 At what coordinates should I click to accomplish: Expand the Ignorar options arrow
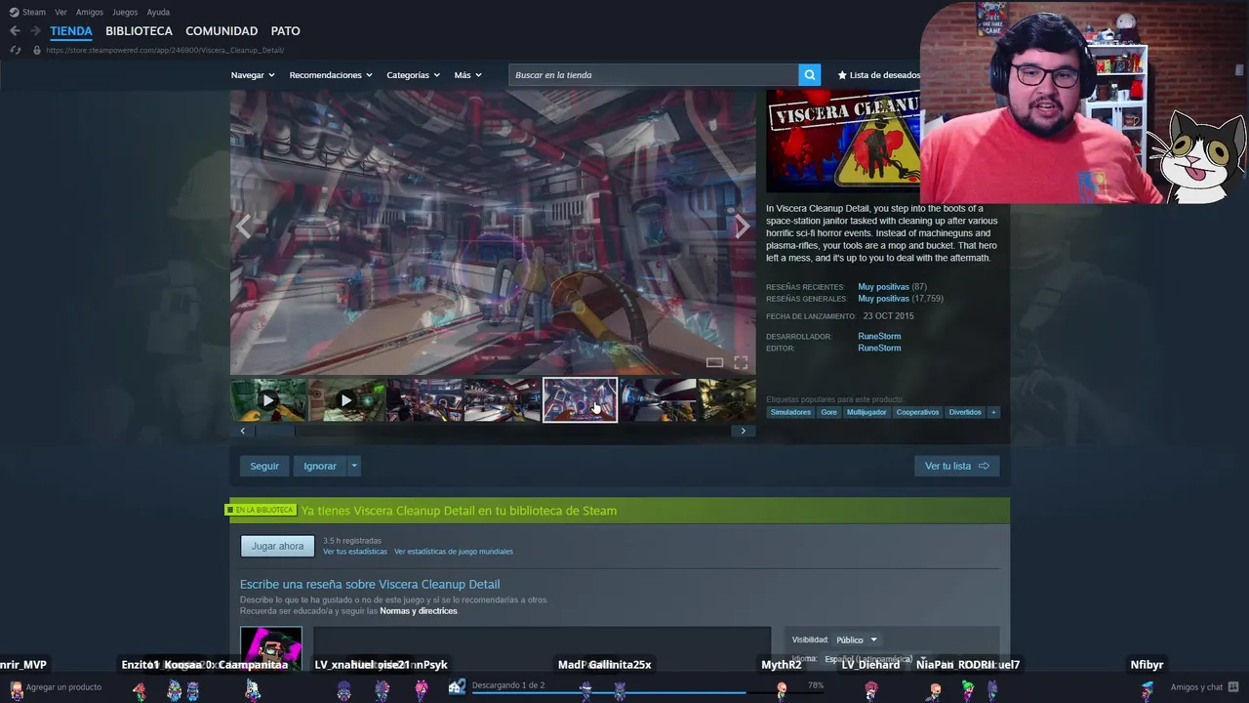(354, 466)
